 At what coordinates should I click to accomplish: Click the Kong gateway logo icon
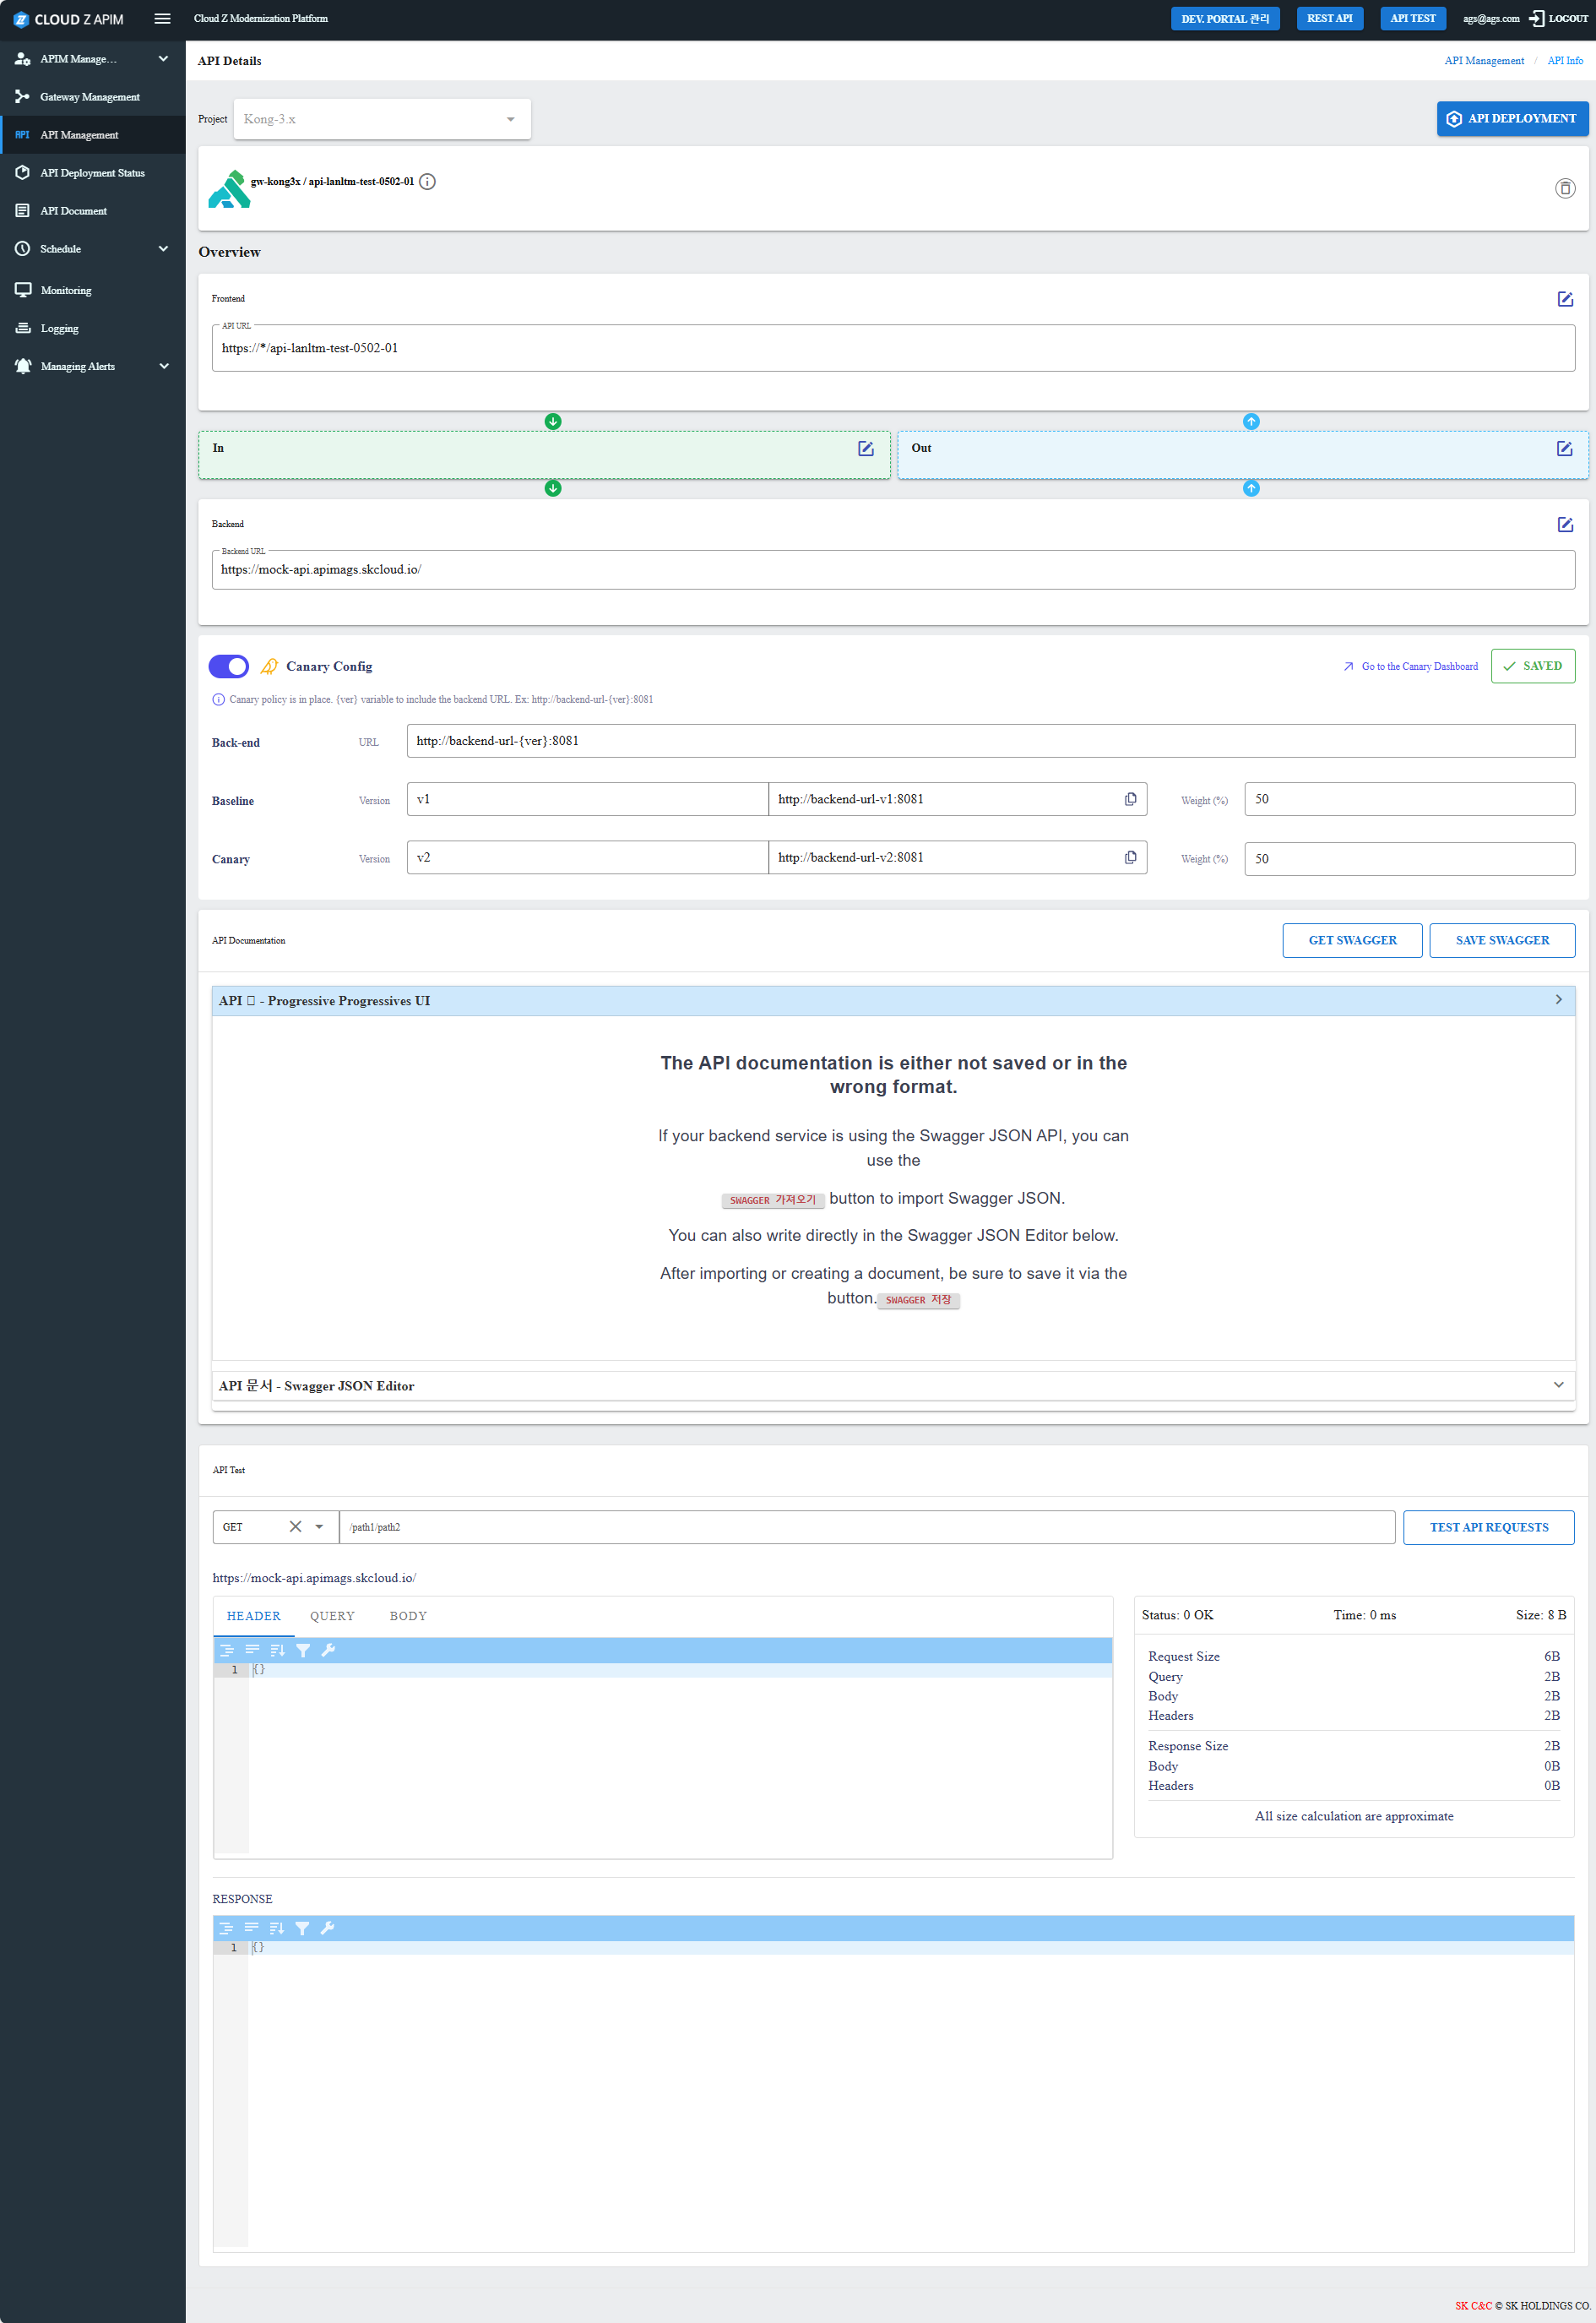pyautogui.click(x=229, y=188)
